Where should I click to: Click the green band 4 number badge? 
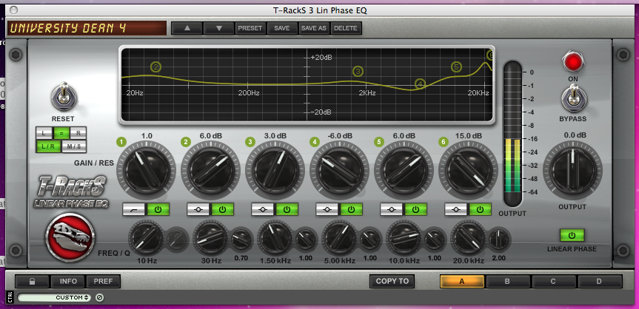click(314, 142)
